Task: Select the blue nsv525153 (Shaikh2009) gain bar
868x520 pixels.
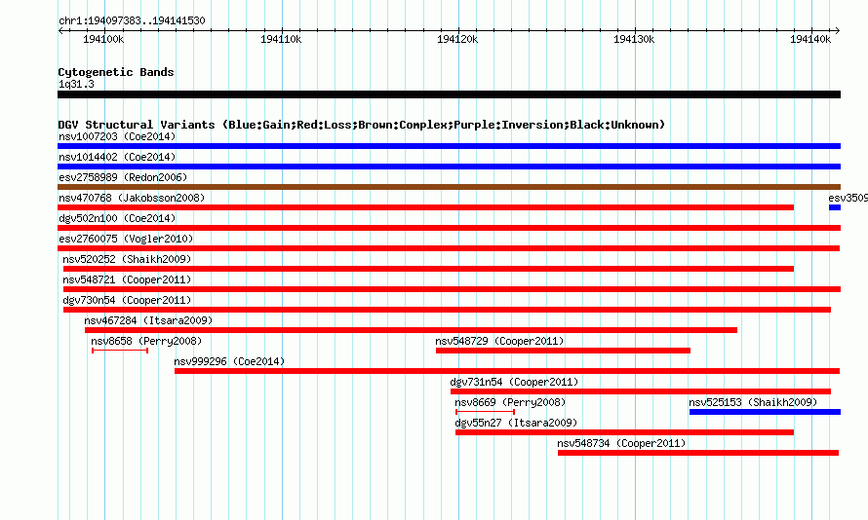Action: (765, 412)
